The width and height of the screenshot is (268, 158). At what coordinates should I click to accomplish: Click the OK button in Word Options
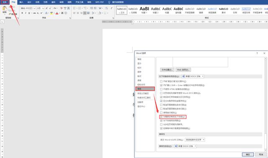pyautogui.click(x=247, y=154)
